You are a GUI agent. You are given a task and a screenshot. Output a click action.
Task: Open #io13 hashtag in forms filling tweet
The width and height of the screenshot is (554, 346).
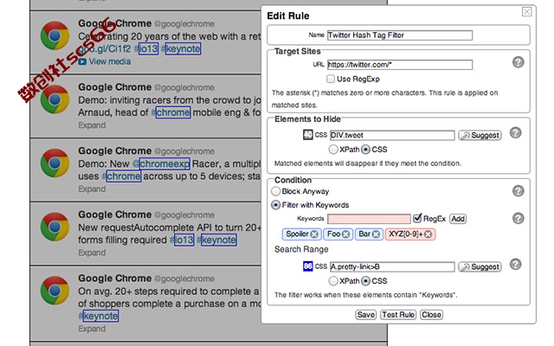tap(182, 240)
